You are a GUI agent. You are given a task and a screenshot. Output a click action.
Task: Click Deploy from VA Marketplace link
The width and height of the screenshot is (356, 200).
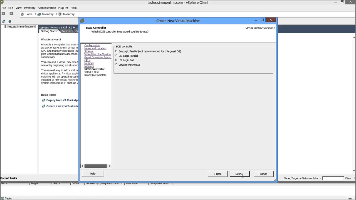pyautogui.click(x=63, y=100)
